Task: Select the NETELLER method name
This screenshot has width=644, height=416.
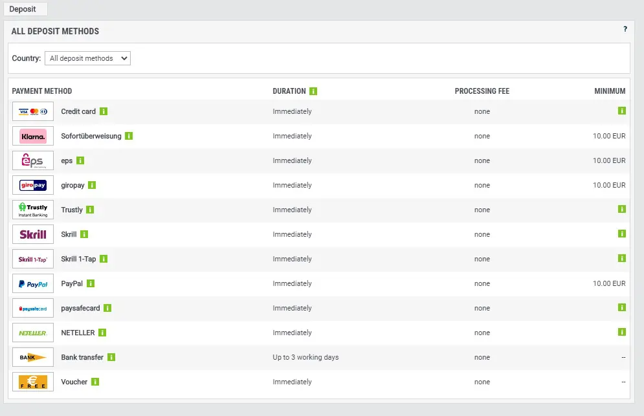Action: coord(78,333)
